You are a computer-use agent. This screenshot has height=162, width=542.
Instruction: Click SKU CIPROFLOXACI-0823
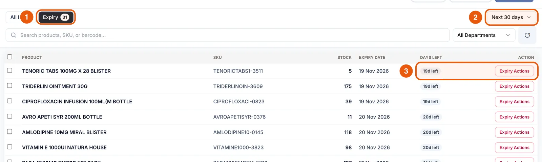point(239,102)
